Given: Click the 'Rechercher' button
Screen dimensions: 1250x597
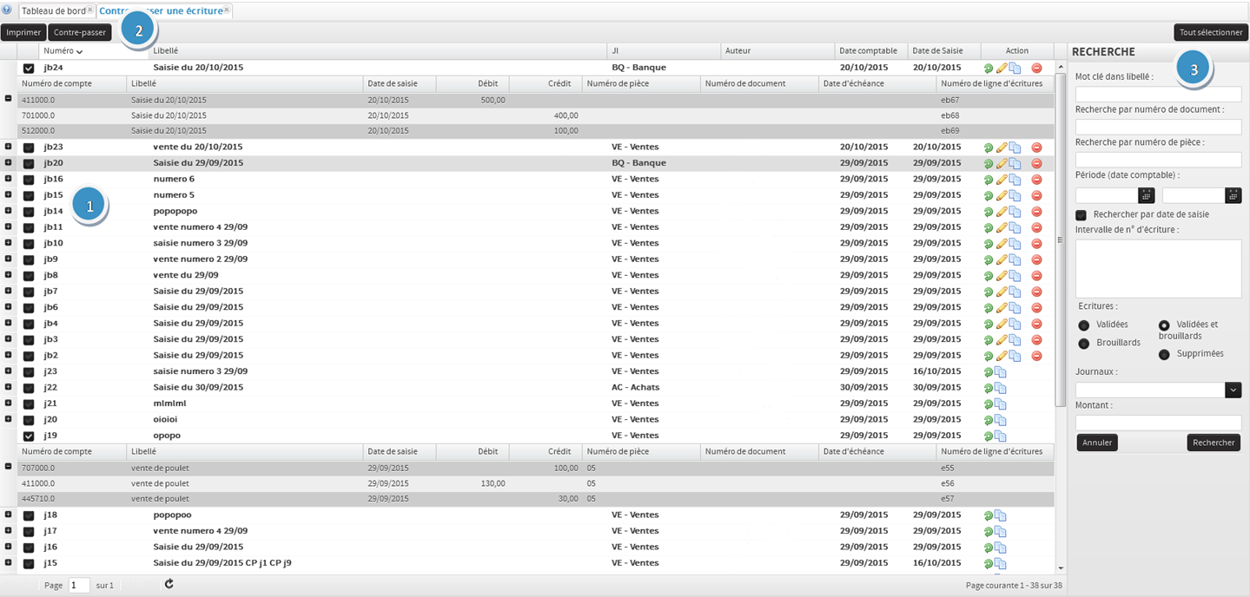Looking at the screenshot, I should [1213, 443].
